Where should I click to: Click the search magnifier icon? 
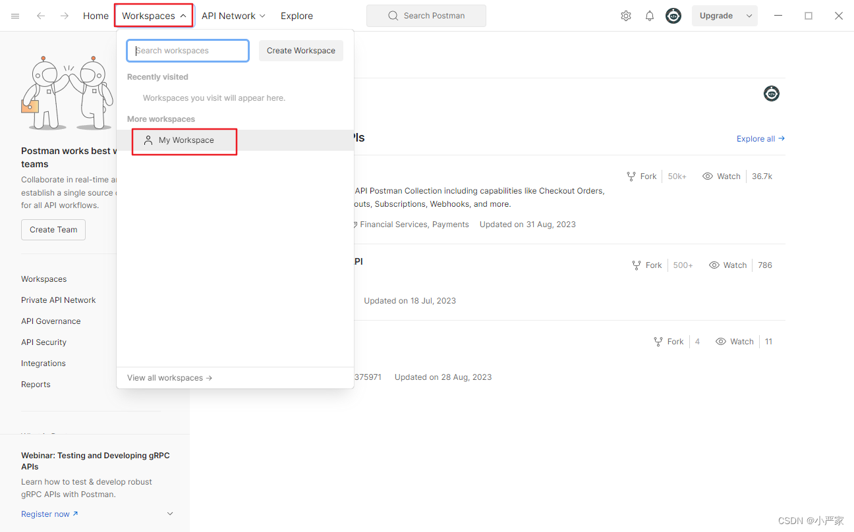(x=393, y=16)
